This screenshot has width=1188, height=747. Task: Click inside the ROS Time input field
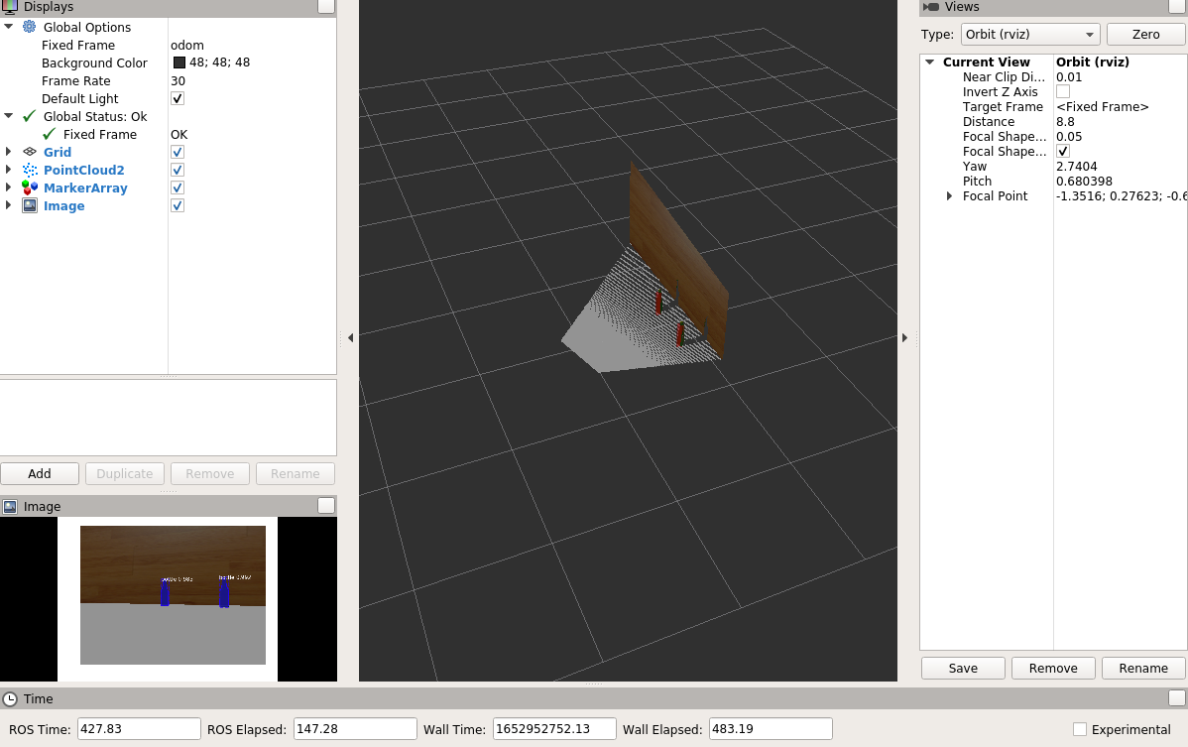tap(138, 728)
